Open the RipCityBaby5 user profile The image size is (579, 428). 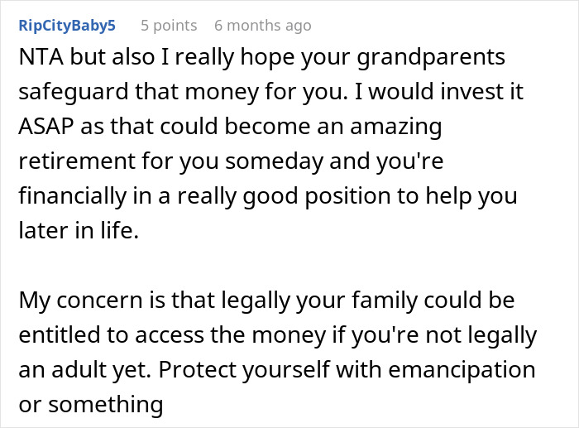coord(67,26)
